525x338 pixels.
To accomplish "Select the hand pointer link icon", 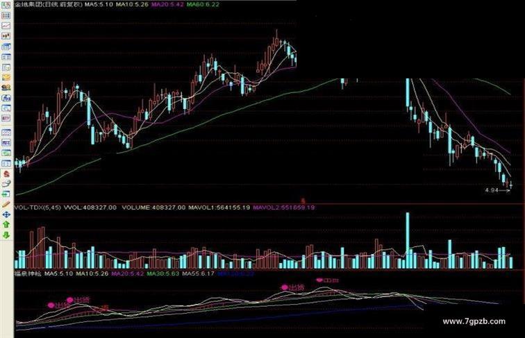I will pyautogui.click(x=6, y=184).
